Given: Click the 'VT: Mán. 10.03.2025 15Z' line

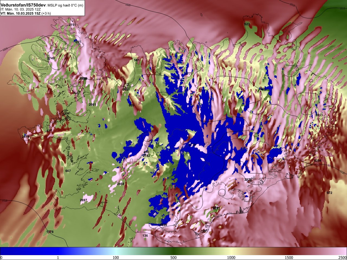Looking at the screenshot, I should click(x=20, y=13).
